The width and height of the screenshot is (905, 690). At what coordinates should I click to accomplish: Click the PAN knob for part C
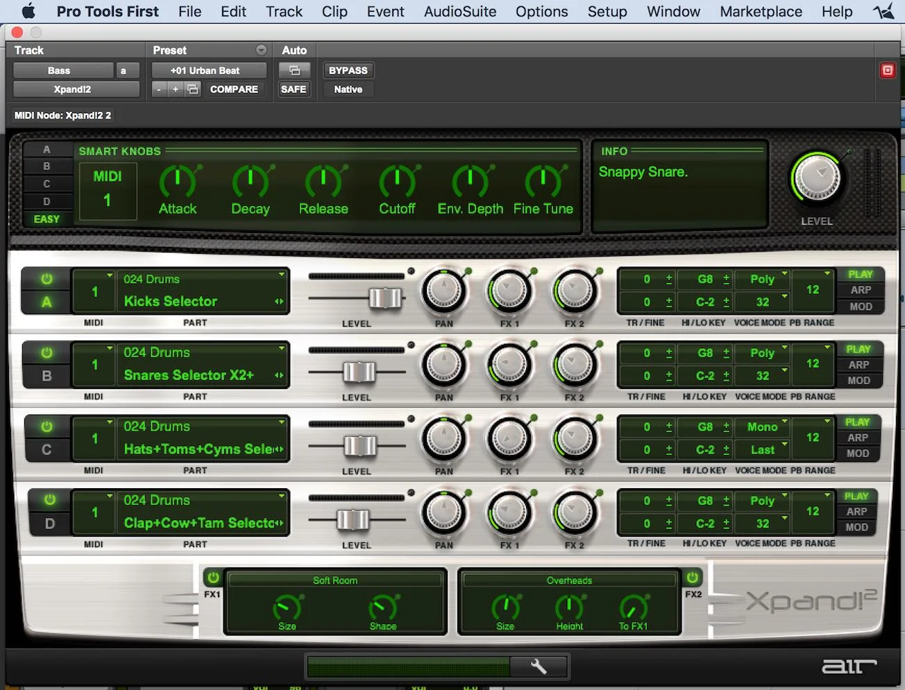click(x=444, y=438)
